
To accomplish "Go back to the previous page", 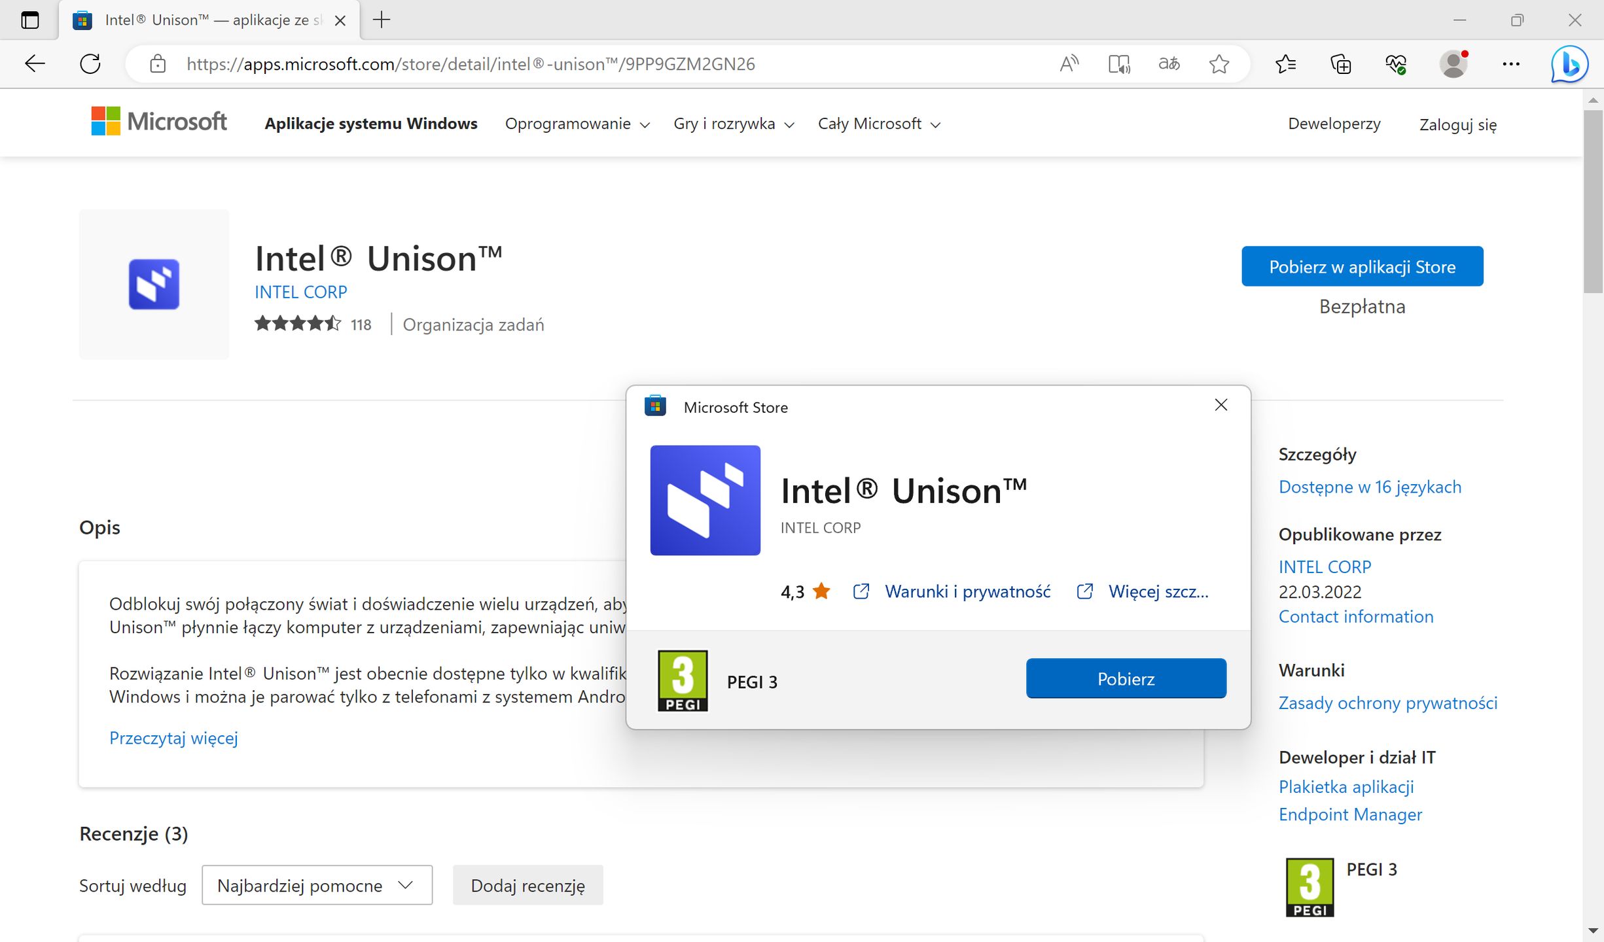I will [34, 64].
